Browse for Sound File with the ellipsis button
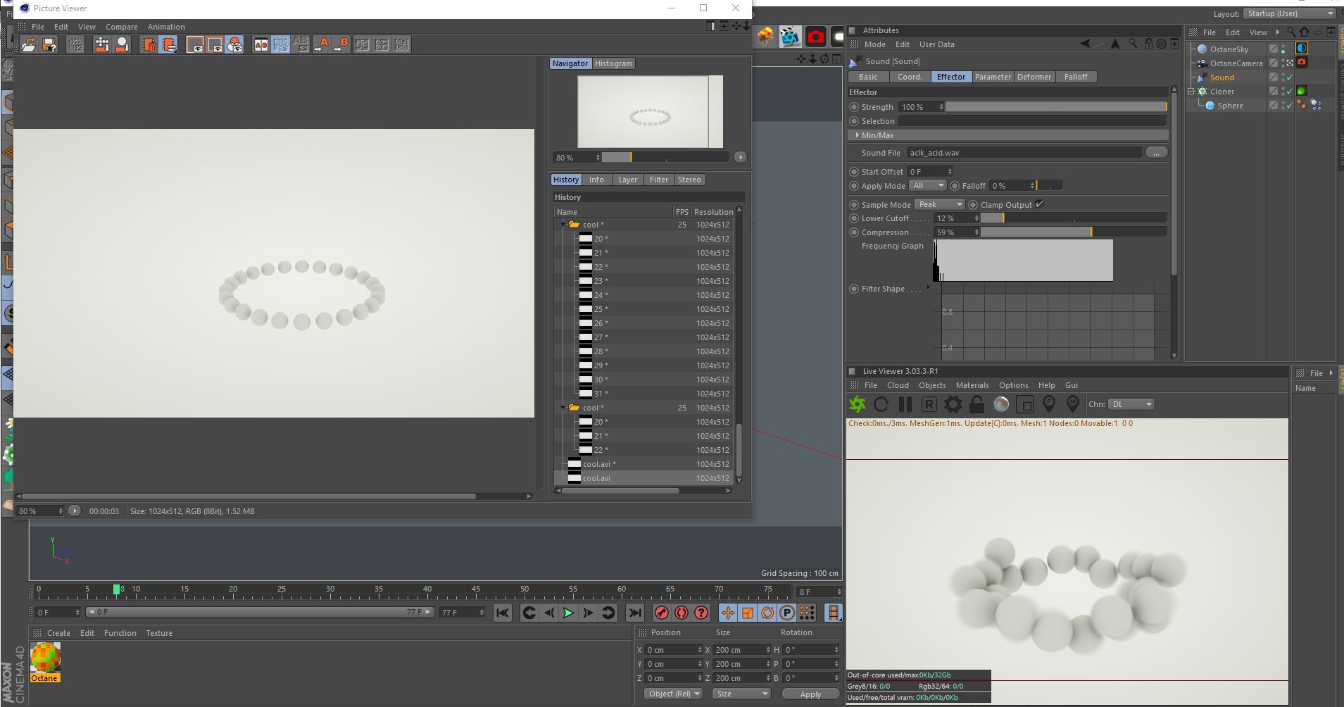1344x707 pixels. click(1156, 152)
